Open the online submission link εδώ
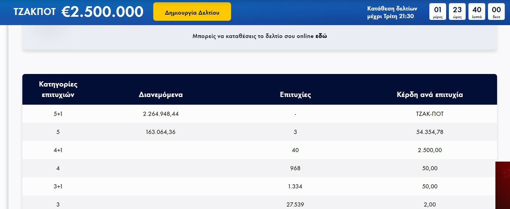 point(321,36)
